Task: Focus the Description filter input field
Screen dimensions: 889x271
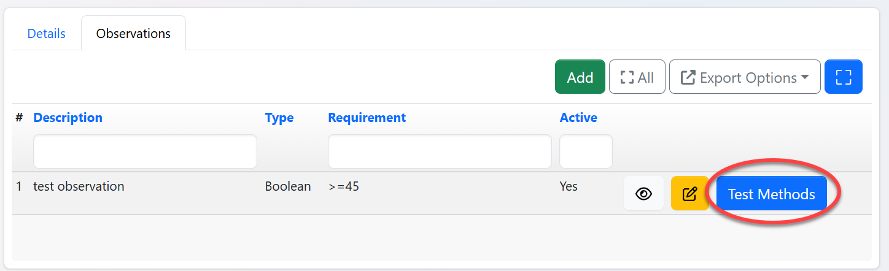Action: pos(145,151)
